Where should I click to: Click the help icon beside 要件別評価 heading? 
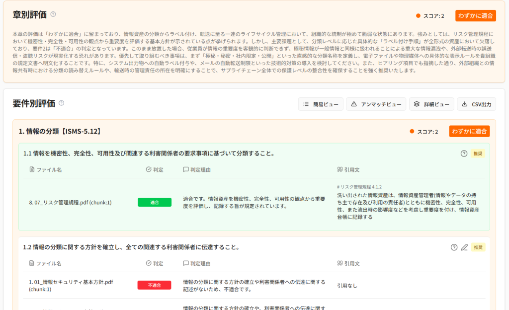pos(62,103)
